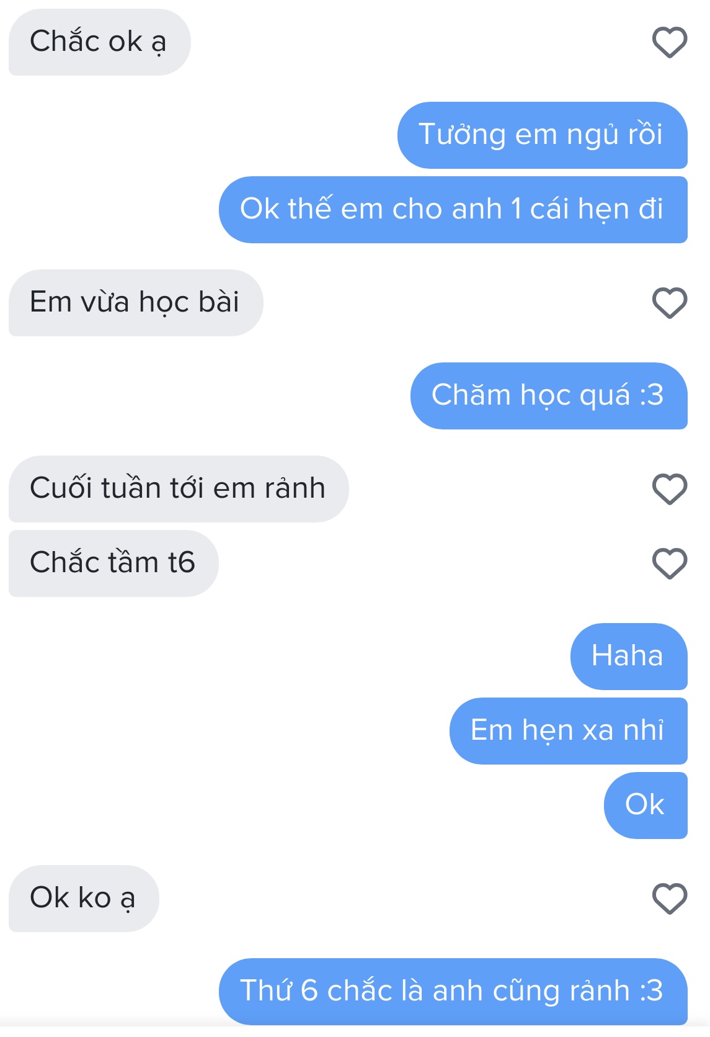Viewport: 710px width, 1037px height.
Task: Select the 'Chắc tầm t6' message bubble
Action: [113, 563]
